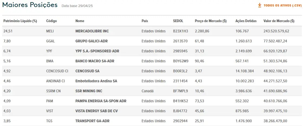Click the YPF S.A.-SPONSORED ADR row name
303x126 pixels.
97,51
